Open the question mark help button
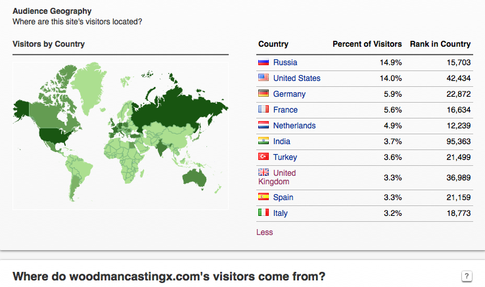The width and height of the screenshot is (485, 287). tap(467, 276)
